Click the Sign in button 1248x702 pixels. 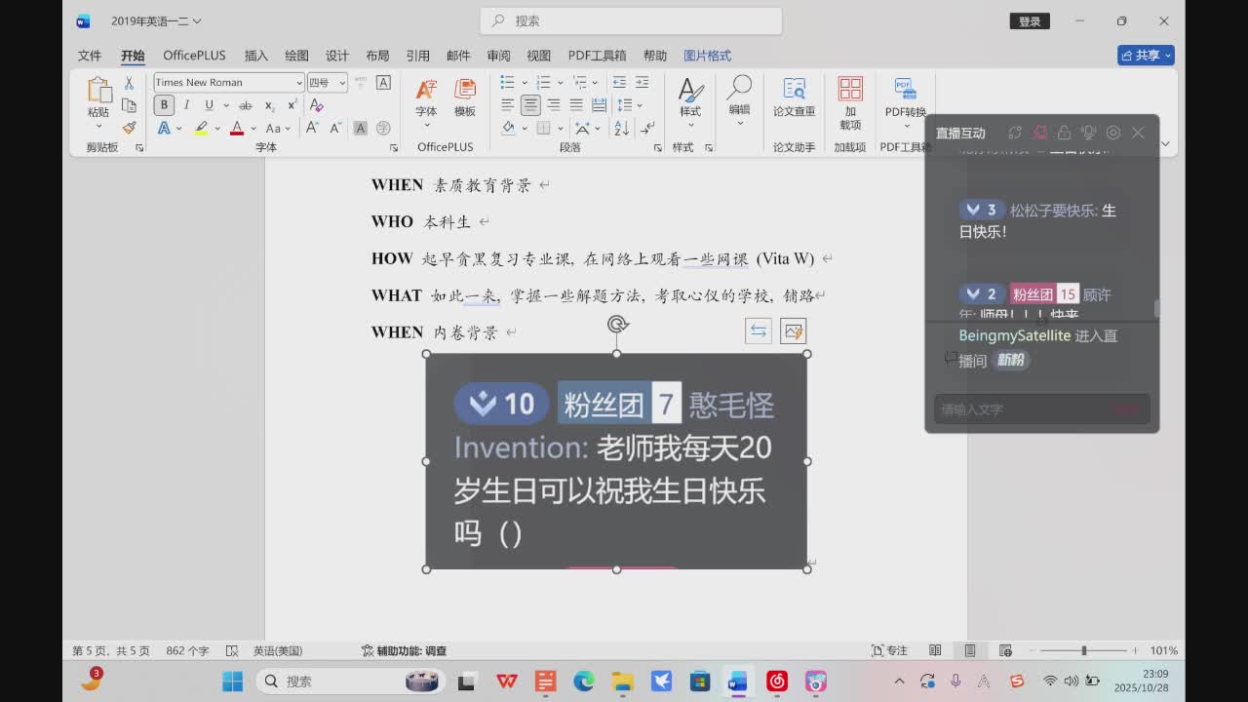point(1030,21)
